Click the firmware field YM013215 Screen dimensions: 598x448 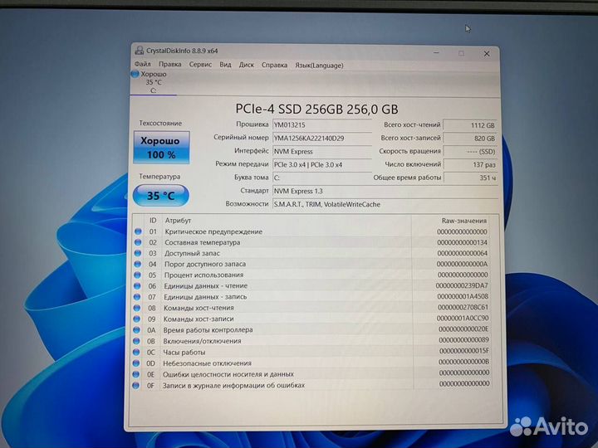tap(322, 125)
